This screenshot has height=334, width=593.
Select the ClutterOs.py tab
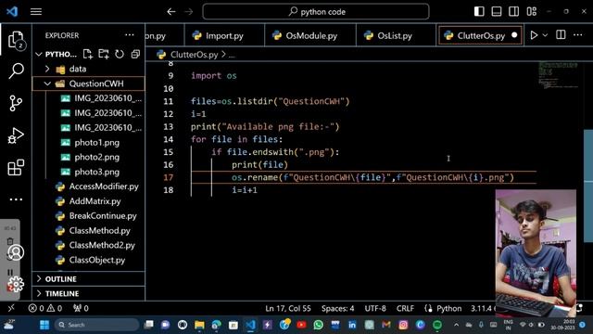pyautogui.click(x=480, y=35)
